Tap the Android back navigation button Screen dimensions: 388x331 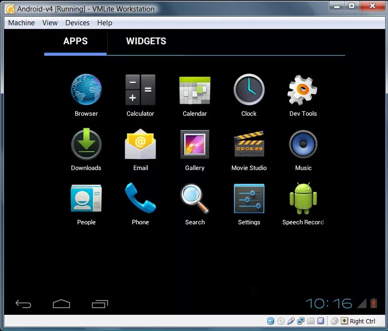pyautogui.click(x=23, y=304)
